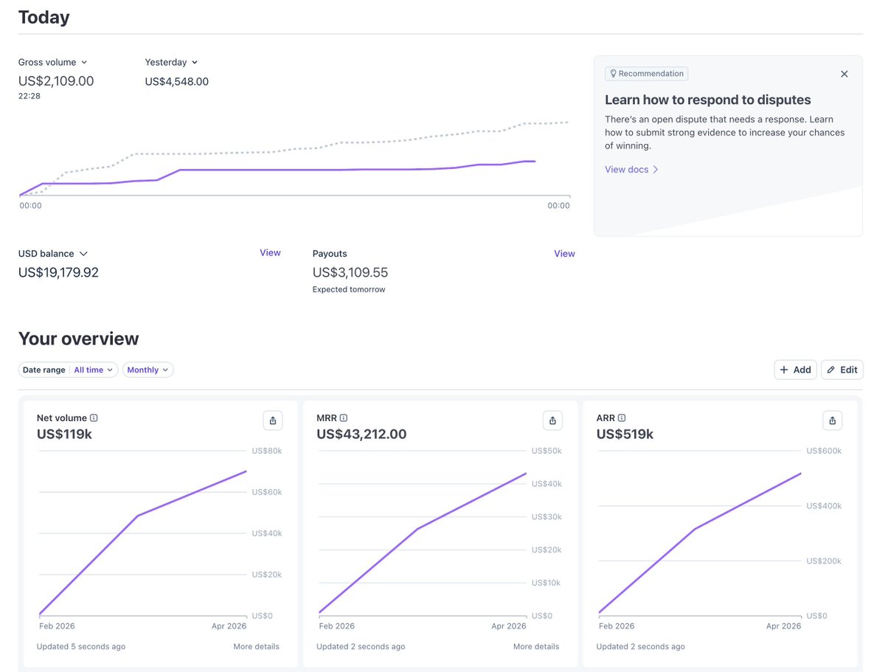Show info about Net volume
This screenshot has height=672, width=885.
click(94, 418)
